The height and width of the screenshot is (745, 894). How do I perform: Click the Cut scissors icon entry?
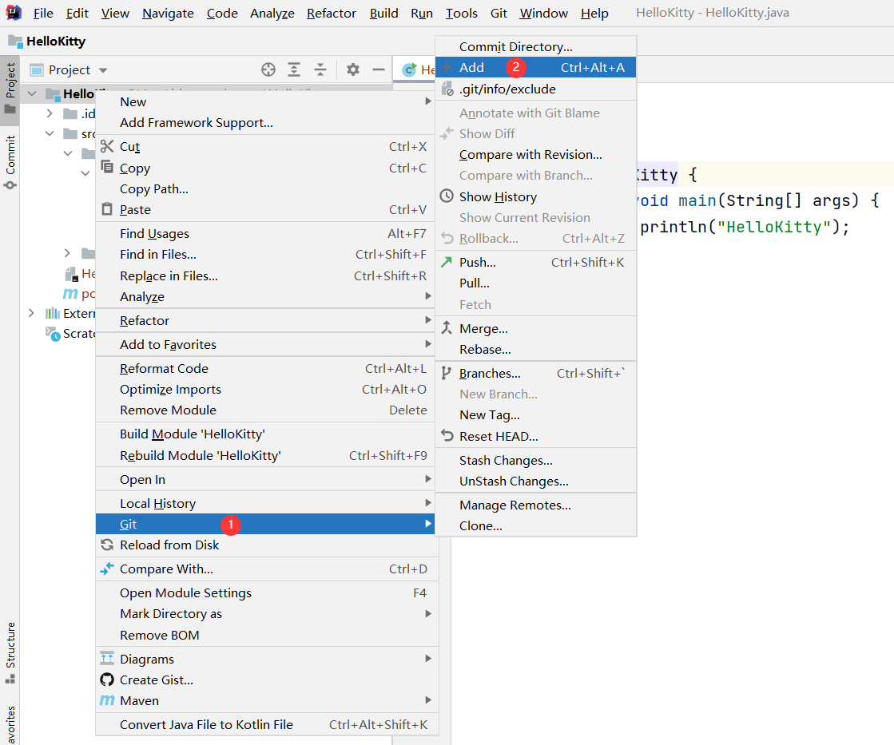tap(267, 146)
